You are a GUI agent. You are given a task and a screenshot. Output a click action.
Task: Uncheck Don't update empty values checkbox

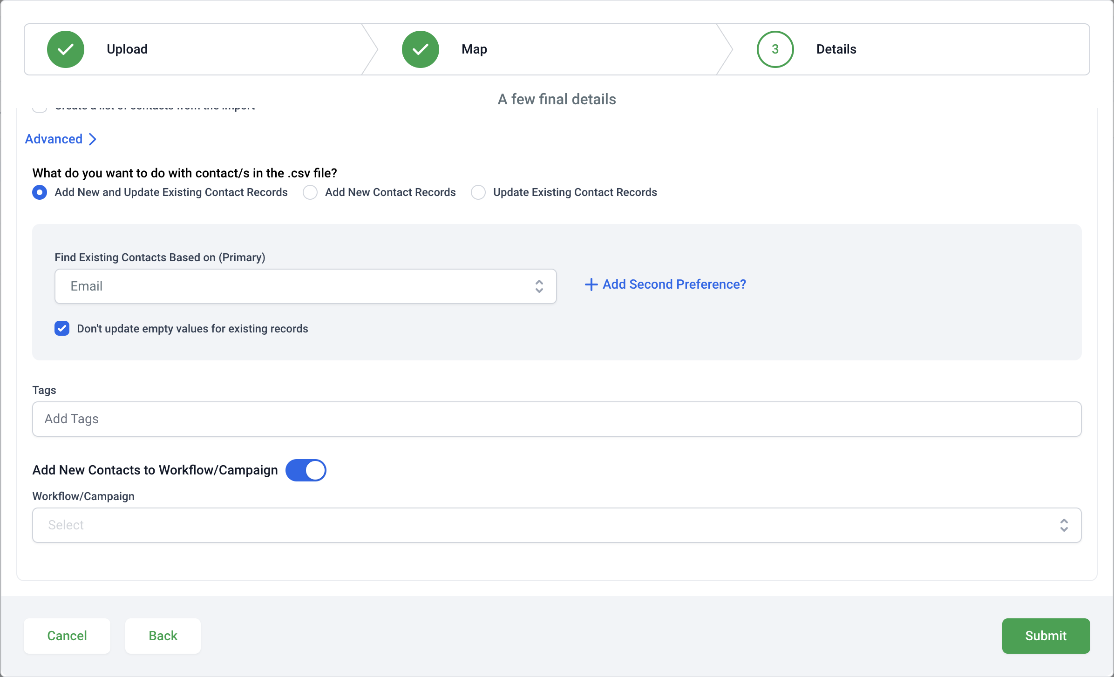pyautogui.click(x=62, y=328)
